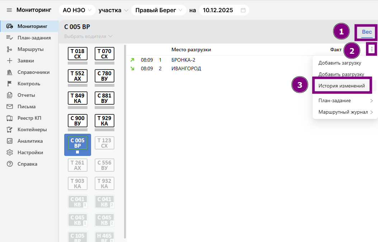Select История изменений in context menu
Screen dimensions: 378x242
coord(341,86)
